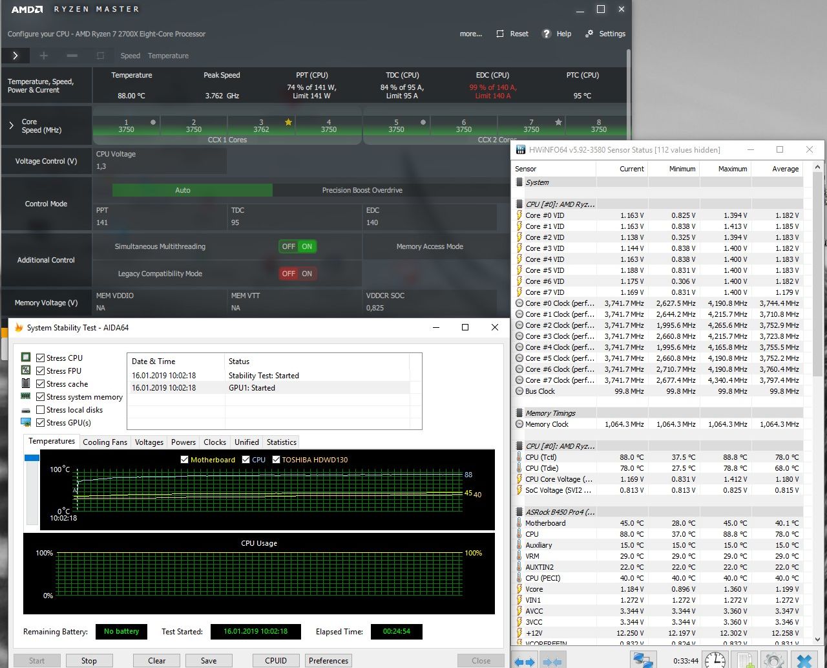Click the VDDCR SOC value 0,825
The height and width of the screenshot is (668, 827).
tap(375, 308)
